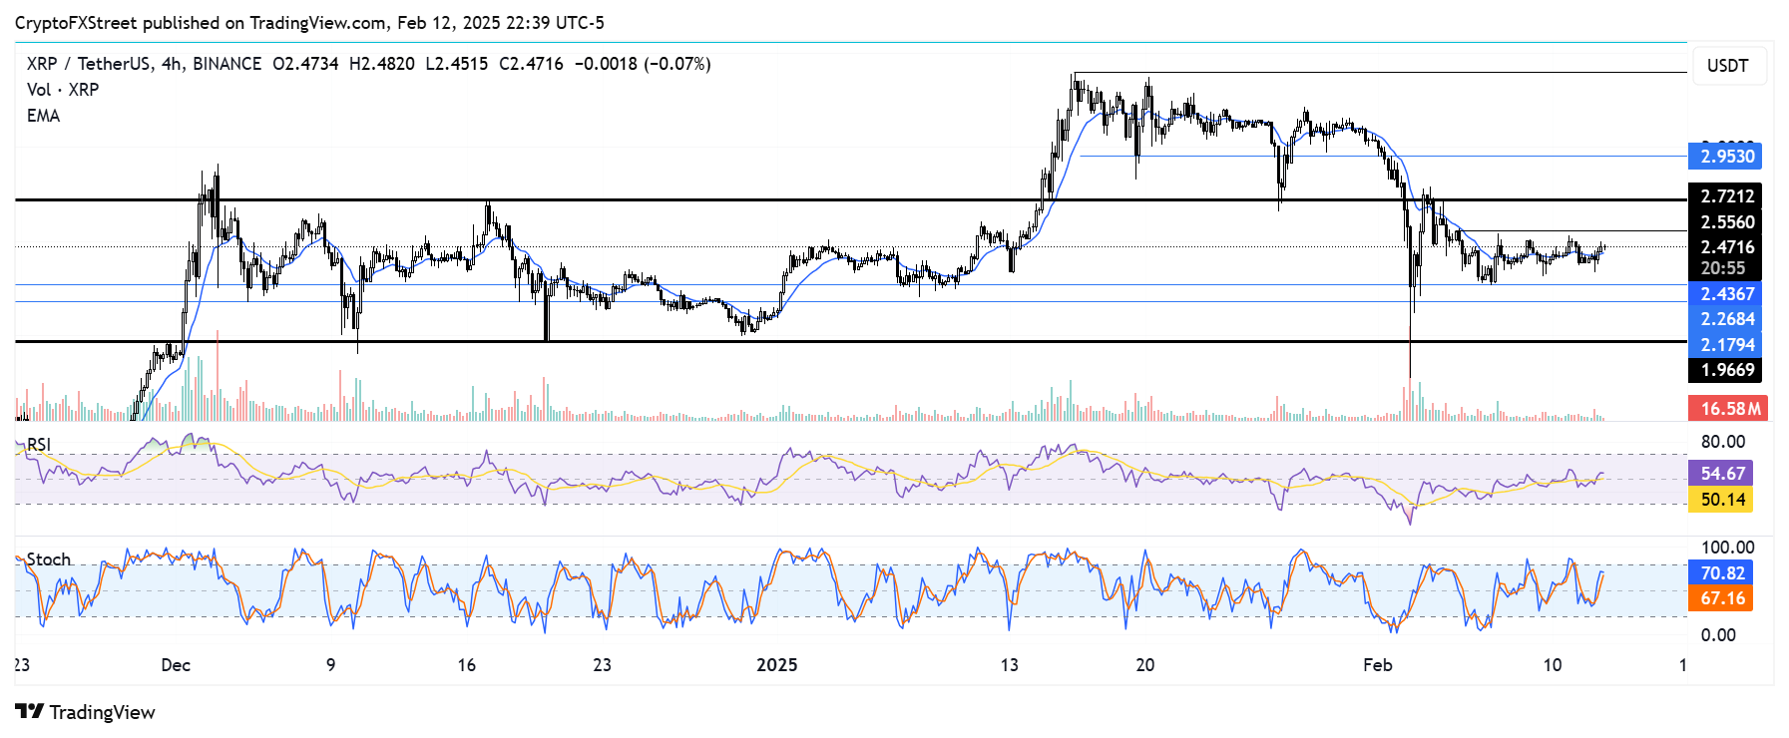Click the RSI value label 54.67

point(1721,474)
